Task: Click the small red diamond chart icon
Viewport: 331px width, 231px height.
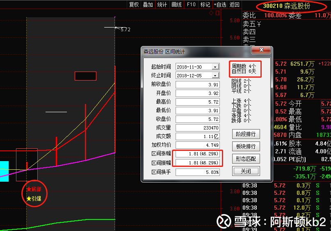Action: 211,13
